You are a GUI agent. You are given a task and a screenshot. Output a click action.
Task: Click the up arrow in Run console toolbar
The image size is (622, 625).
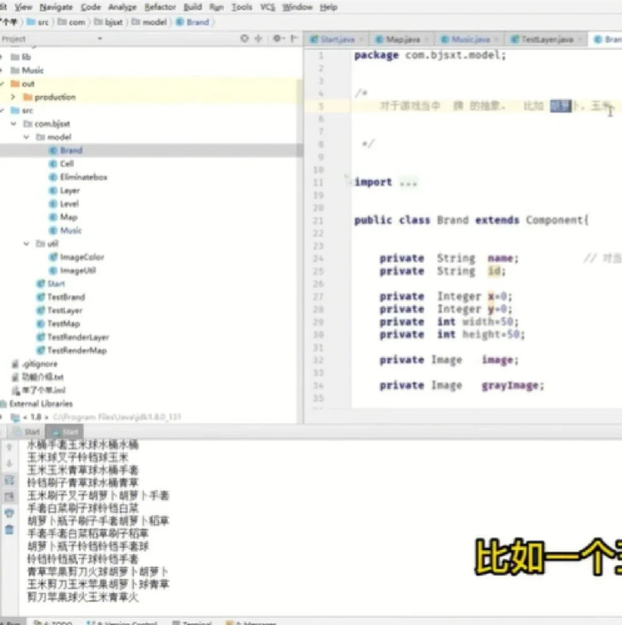[10, 447]
